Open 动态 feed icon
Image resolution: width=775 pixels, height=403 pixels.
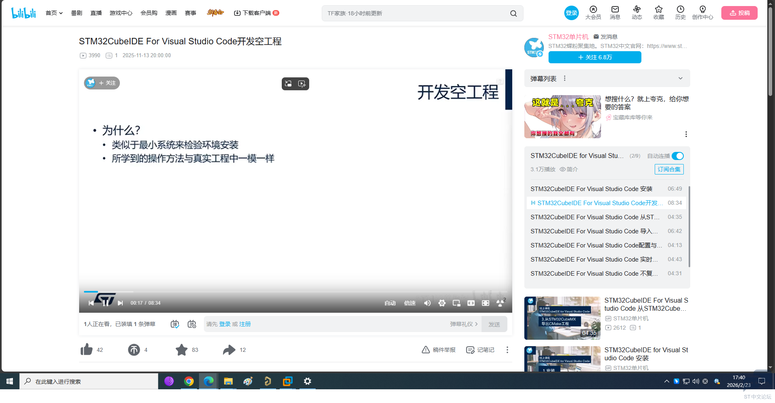[x=637, y=13]
